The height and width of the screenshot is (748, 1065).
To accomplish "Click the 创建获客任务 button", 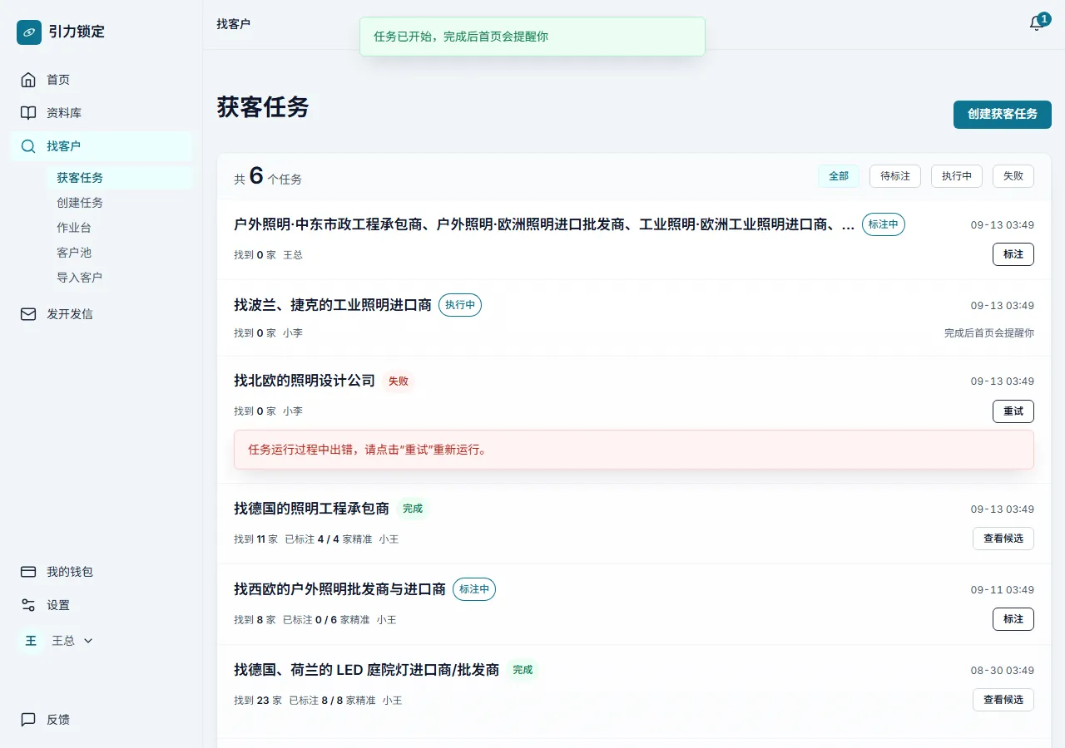I will [x=1002, y=114].
